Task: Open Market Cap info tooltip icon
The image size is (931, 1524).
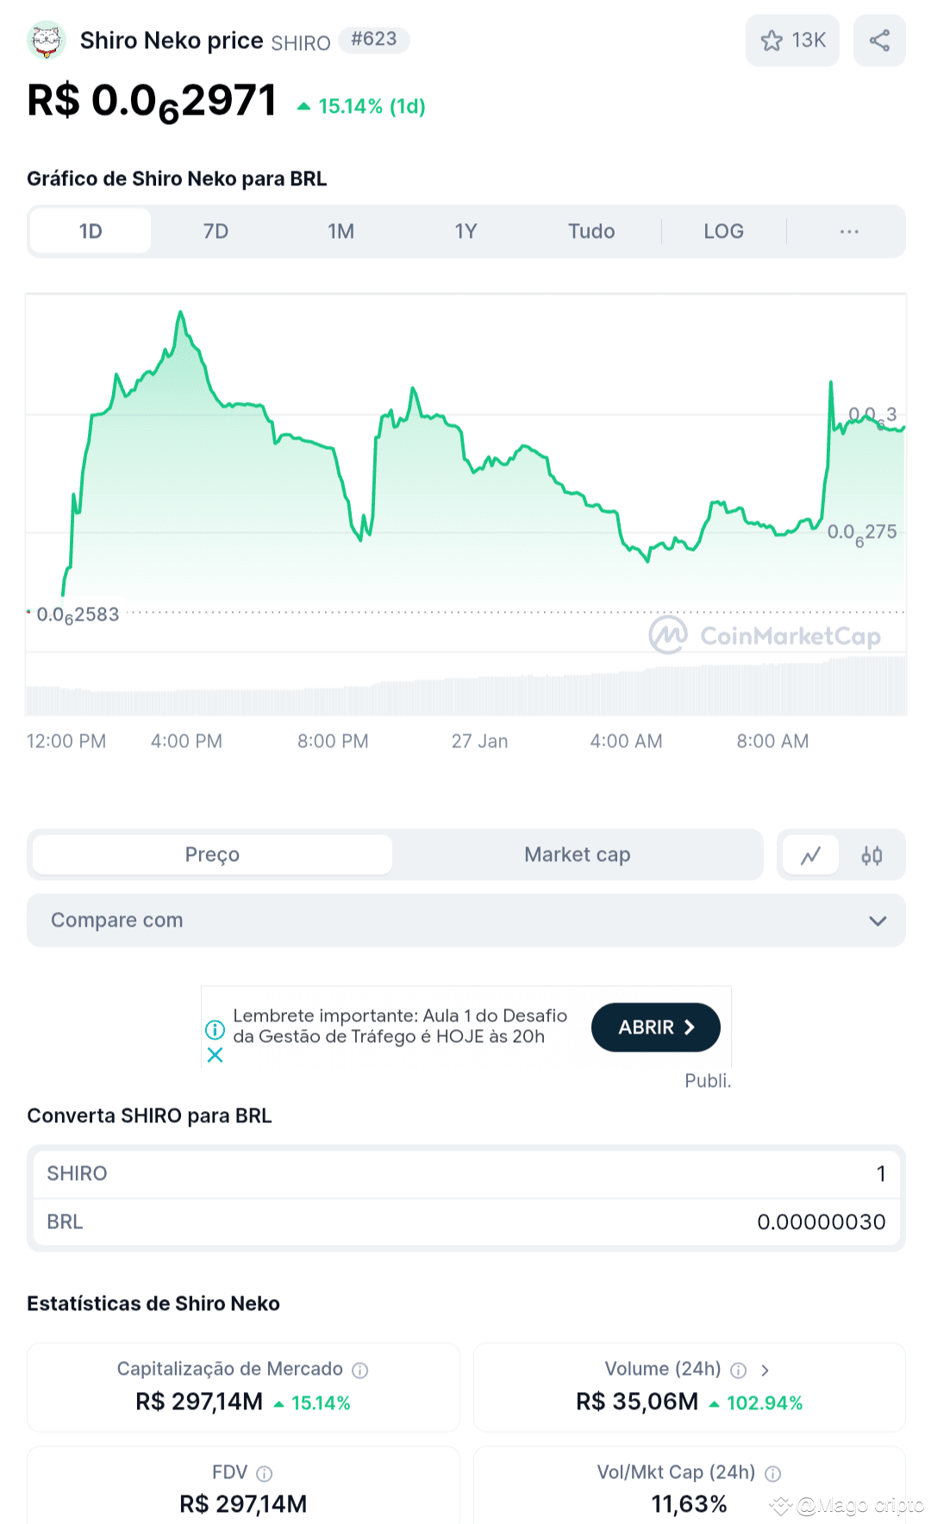Action: 360,1370
